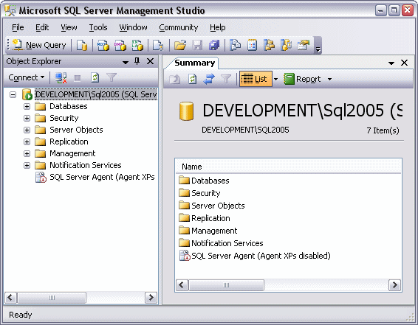Click Filter funnel icon in Summary toolbar
This screenshot has height=325, width=418.
coord(226,79)
